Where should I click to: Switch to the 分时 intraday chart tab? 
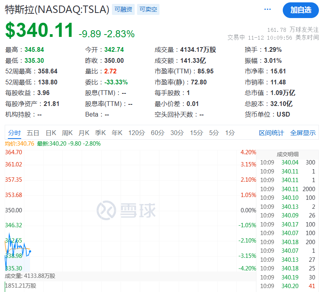click(14, 133)
